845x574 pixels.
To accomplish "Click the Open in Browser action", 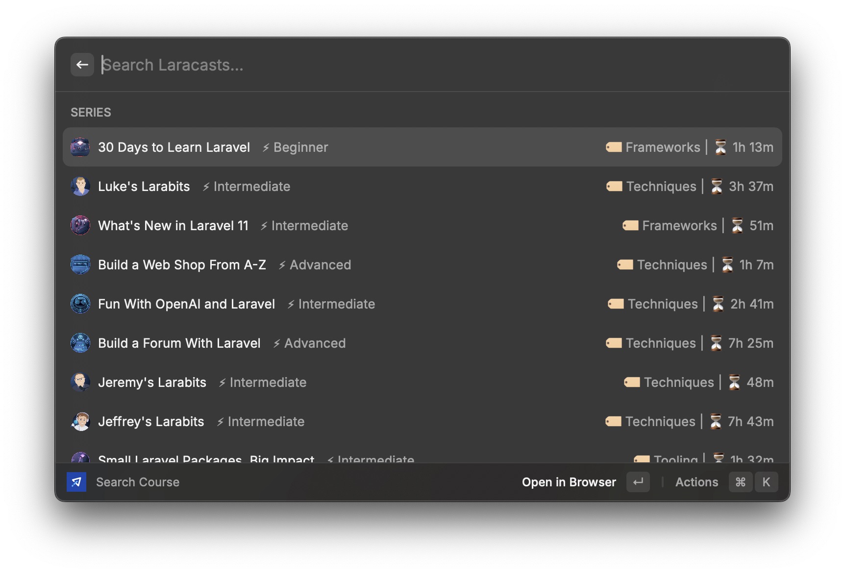I will (x=569, y=482).
